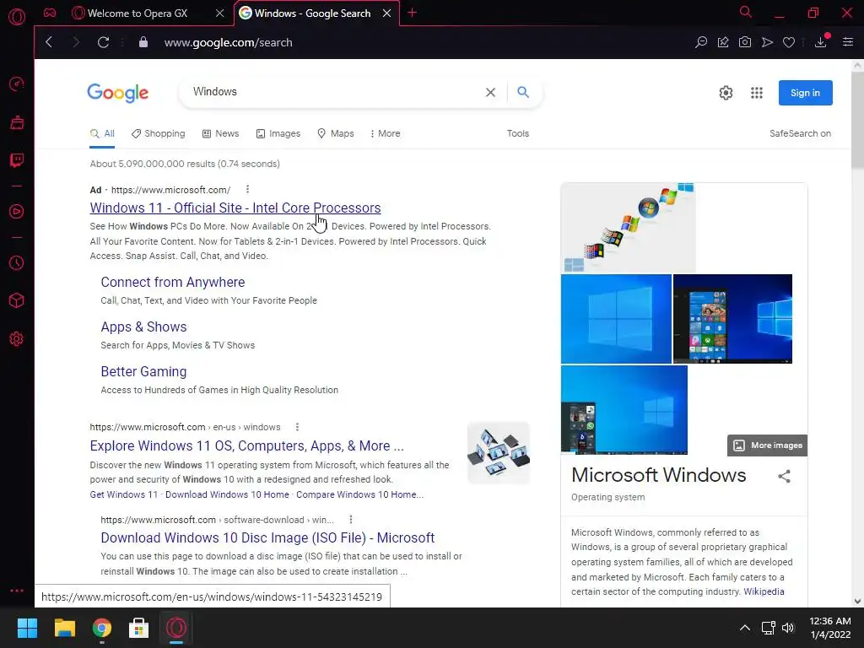
Task: Open GX Corner gamepad tab
Action: coord(50,13)
